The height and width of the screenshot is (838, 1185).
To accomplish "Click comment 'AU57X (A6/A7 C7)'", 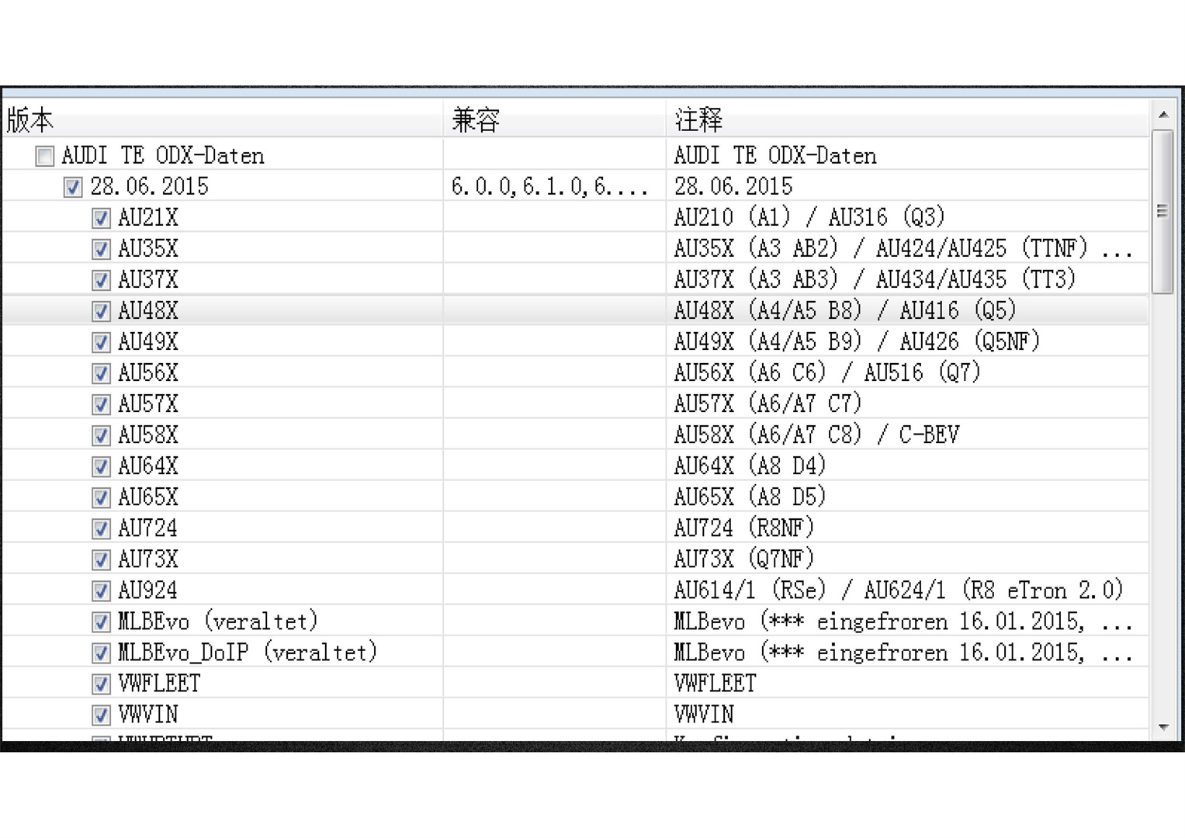I will coord(767,404).
